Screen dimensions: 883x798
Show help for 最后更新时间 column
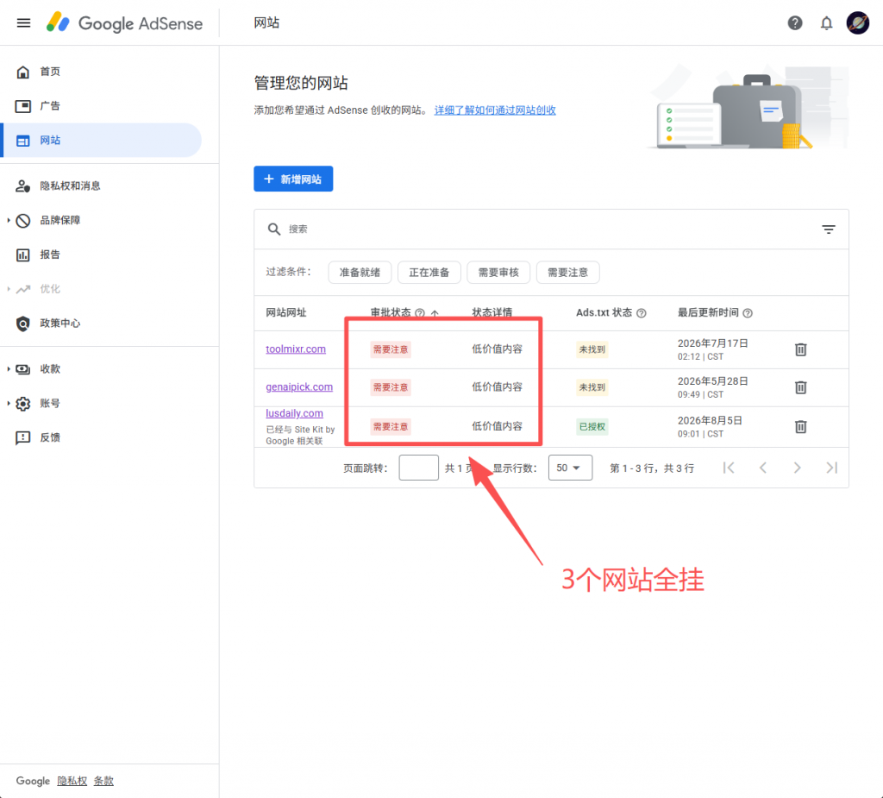pos(748,313)
